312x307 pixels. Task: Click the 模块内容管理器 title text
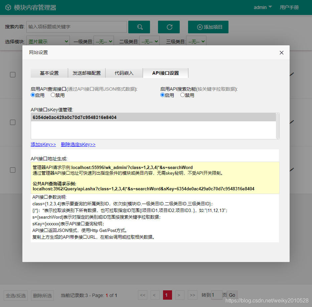coord(35,8)
